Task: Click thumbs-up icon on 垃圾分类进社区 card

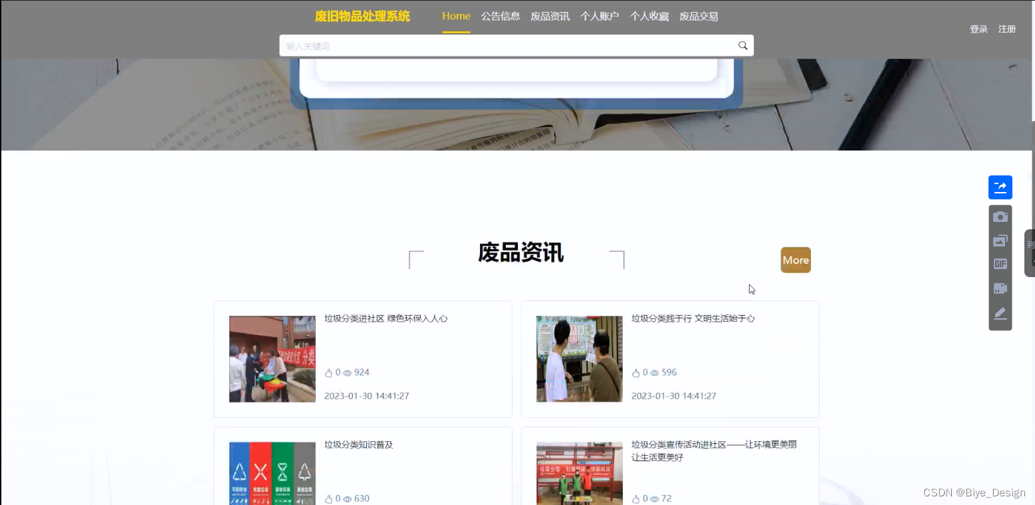Action: coord(328,373)
